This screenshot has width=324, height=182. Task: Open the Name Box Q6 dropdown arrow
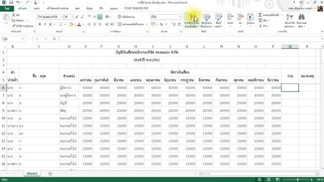(22, 39)
